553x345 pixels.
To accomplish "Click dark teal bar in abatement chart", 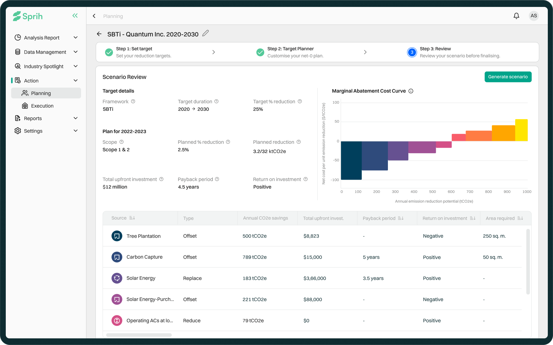I will (x=351, y=161).
